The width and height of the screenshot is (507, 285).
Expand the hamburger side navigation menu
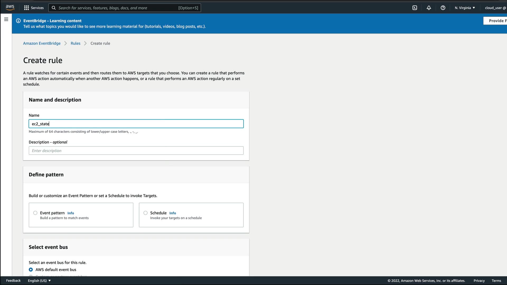(6, 19)
